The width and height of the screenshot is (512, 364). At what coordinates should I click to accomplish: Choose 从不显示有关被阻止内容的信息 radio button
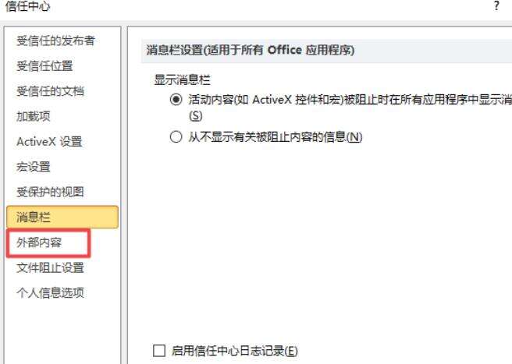click(x=176, y=136)
